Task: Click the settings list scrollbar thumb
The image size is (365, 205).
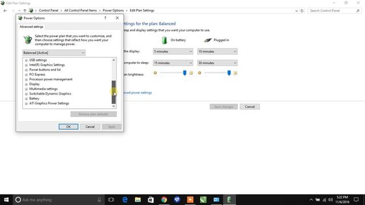Action: point(113,92)
